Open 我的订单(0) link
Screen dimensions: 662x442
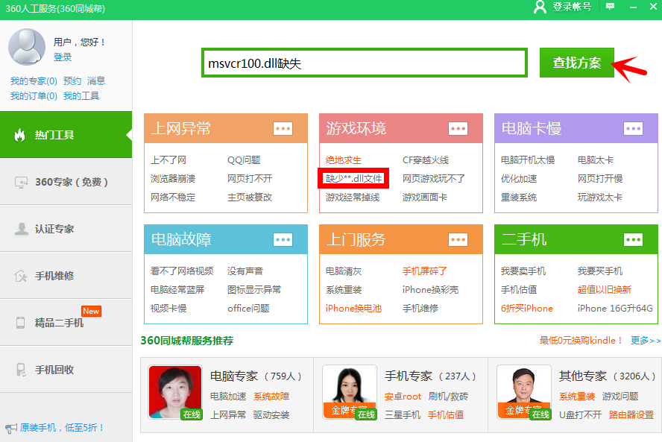coord(34,96)
